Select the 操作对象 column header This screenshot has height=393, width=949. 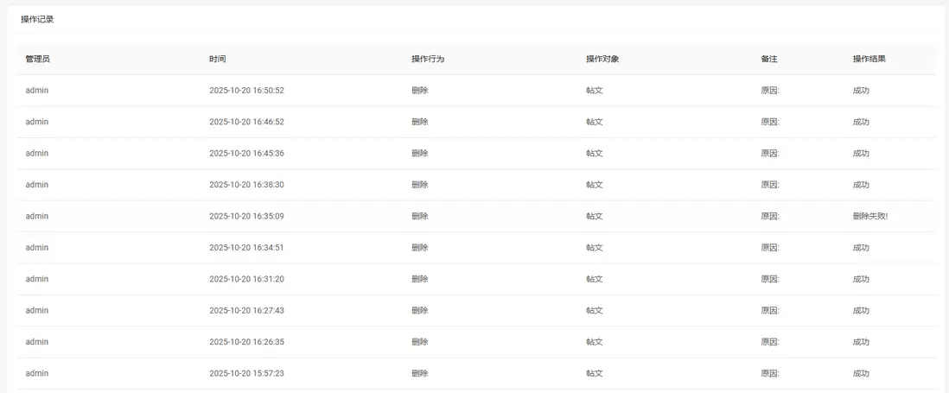coord(602,60)
